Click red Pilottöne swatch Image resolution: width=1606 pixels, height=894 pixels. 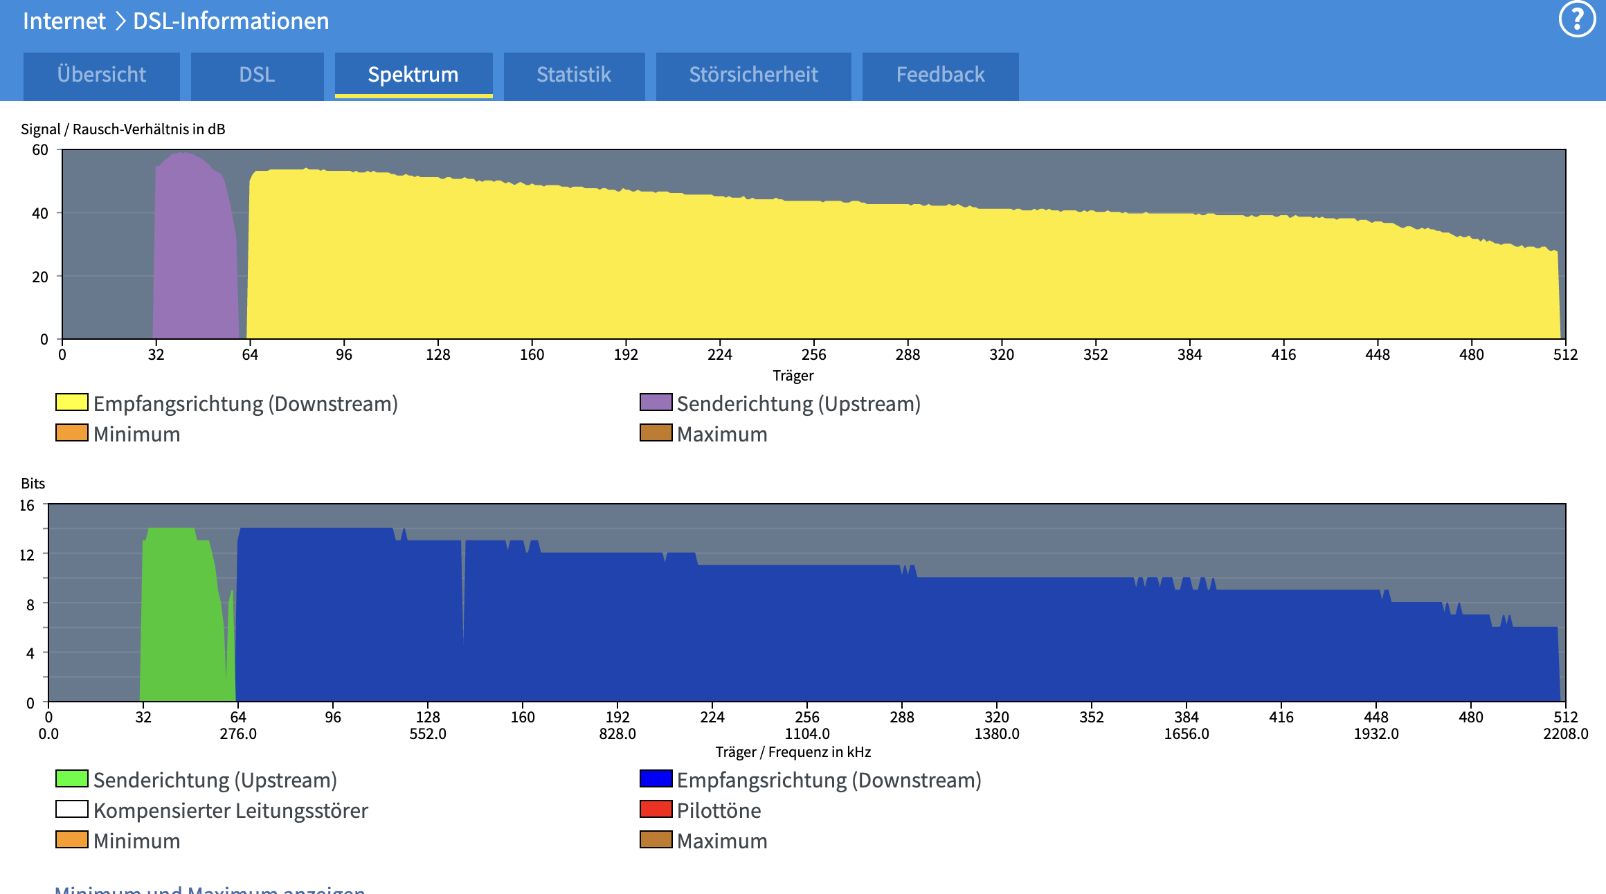(x=656, y=809)
